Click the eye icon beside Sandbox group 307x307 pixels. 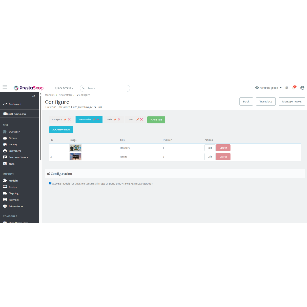pos(257,88)
